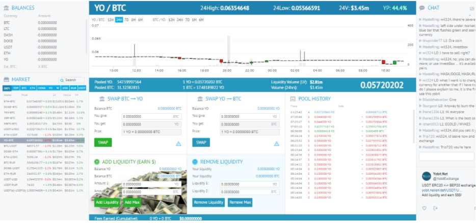Image resolution: width=476 pixels, height=223 pixels.
Task: Switch to the USD market tab
Action: [x=65, y=88]
